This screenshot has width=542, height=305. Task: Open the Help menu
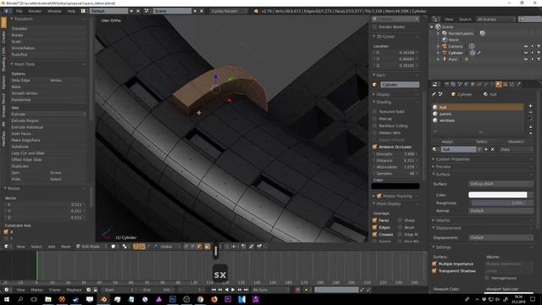71,11
